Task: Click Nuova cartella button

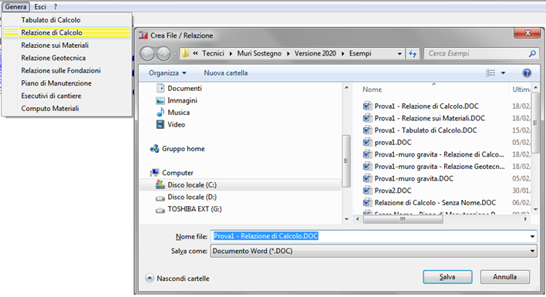Action: pos(226,73)
